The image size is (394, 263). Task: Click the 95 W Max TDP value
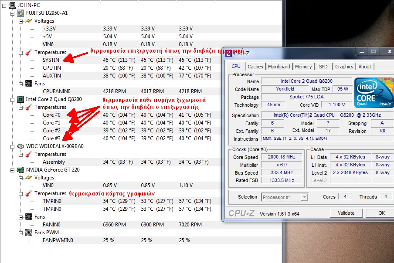pyautogui.click(x=343, y=89)
